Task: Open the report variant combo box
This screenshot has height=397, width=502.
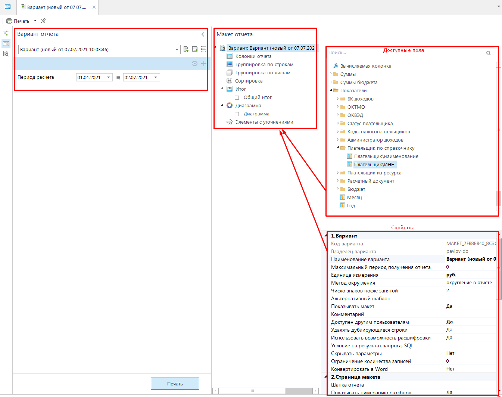Action: coord(99,49)
